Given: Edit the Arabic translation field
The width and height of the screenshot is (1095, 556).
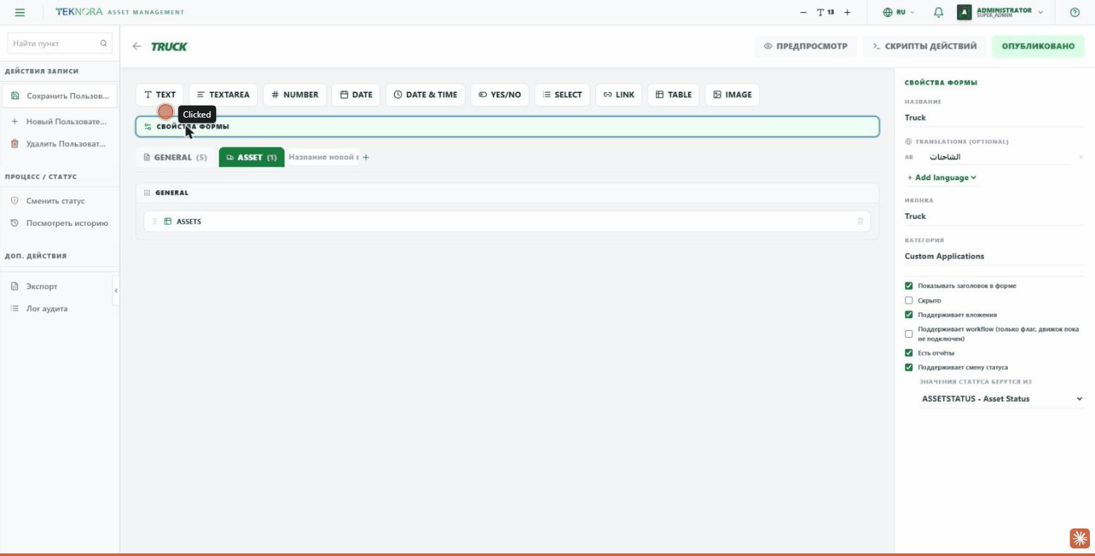Looking at the screenshot, I should click(999, 158).
